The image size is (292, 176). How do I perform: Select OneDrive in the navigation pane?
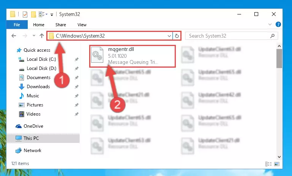tap(33, 126)
